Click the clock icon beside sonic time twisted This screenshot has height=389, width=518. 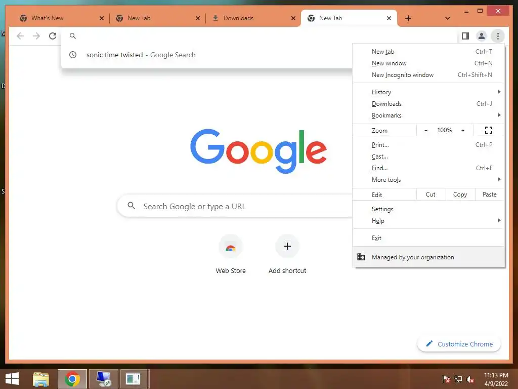coord(73,55)
